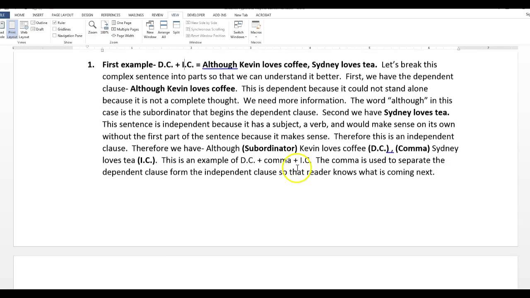Switch to Web Layout view

(x=24, y=30)
